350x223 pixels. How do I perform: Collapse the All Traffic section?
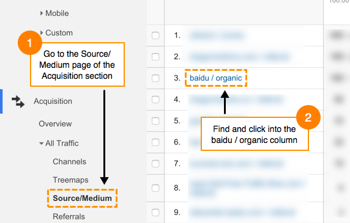41,144
